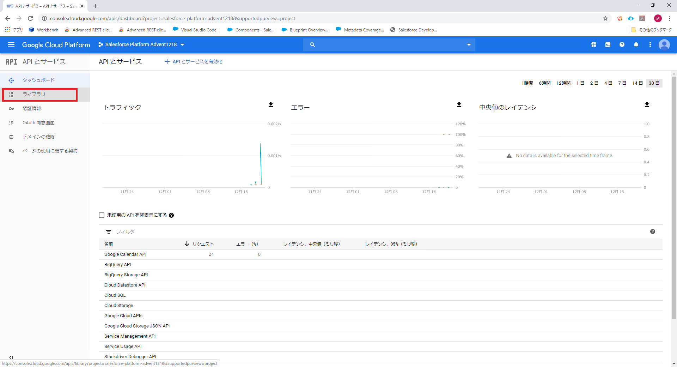Open ダッシュボード in the sidebar
The image size is (677, 367).
point(45,80)
